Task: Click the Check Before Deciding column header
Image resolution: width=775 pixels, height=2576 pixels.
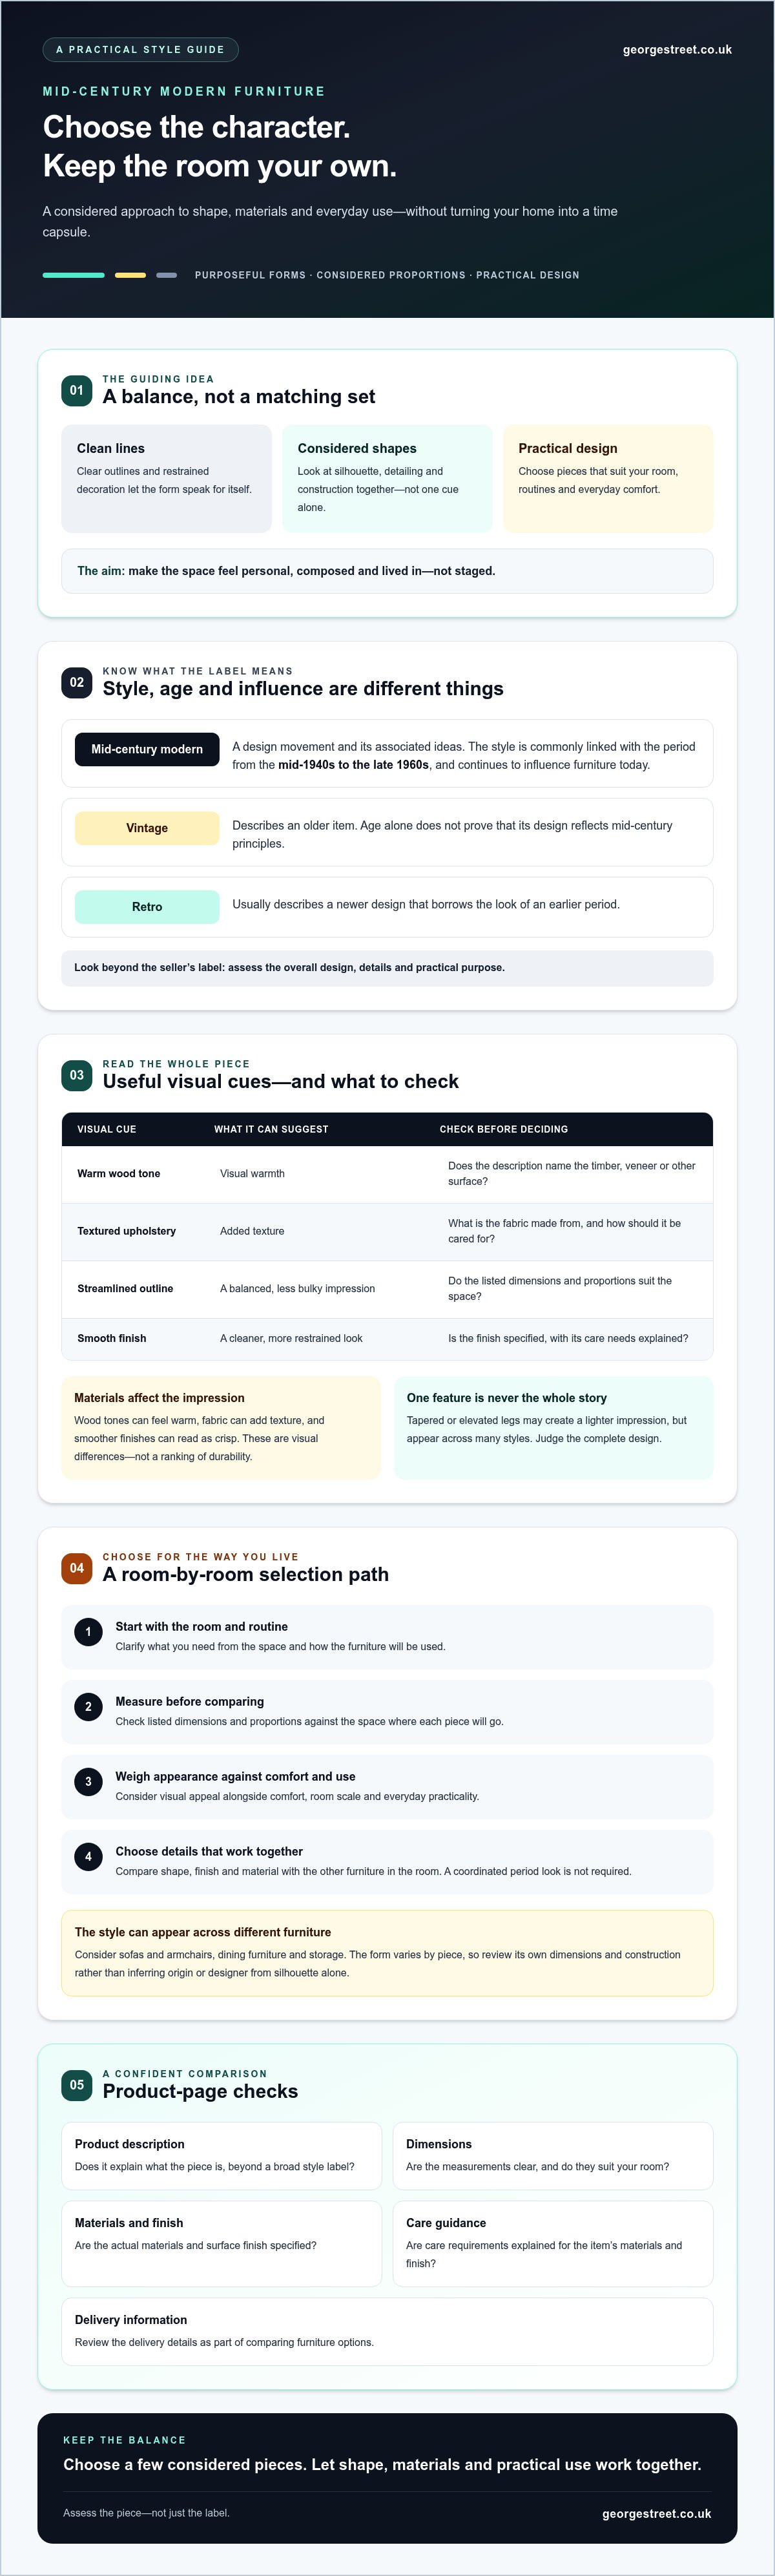Action: tap(504, 1129)
